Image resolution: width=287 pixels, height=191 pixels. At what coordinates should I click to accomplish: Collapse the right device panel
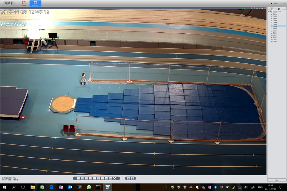pos(266,94)
